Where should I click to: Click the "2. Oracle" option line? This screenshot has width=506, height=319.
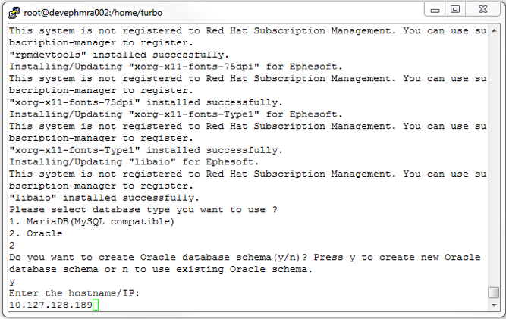tap(34, 233)
